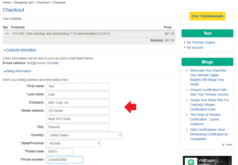
Task: Open the State/Province dropdown
Action: pos(73,144)
